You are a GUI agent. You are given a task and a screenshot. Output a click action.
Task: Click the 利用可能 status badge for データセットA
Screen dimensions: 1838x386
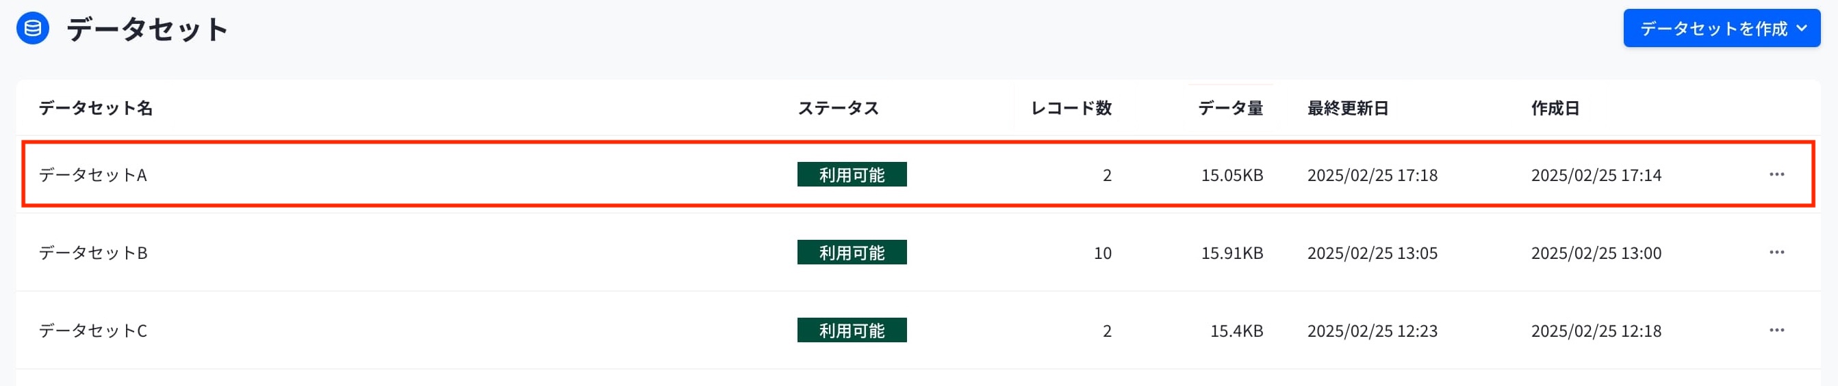pos(852,174)
